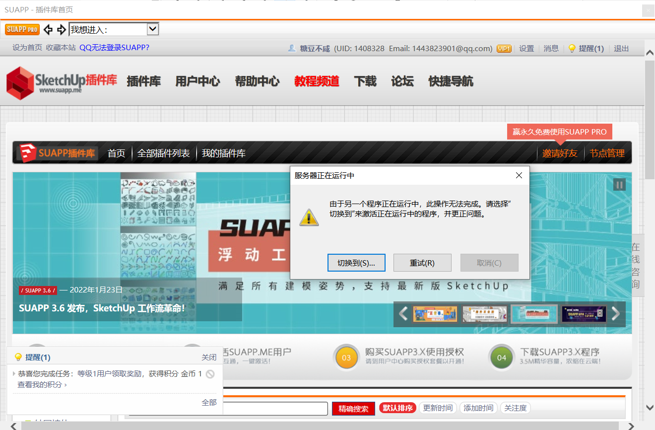Select the 默认排序 sort option
This screenshot has height=430, width=655.
pyautogui.click(x=397, y=408)
